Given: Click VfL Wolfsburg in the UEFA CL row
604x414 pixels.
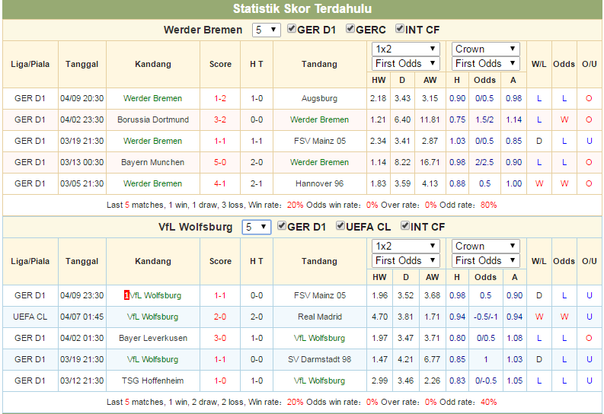Looking at the screenshot, I should click(x=152, y=317).
